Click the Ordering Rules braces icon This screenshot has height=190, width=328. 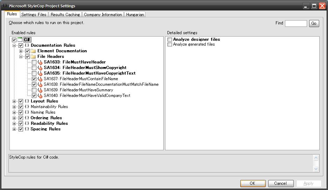[x=27, y=118]
